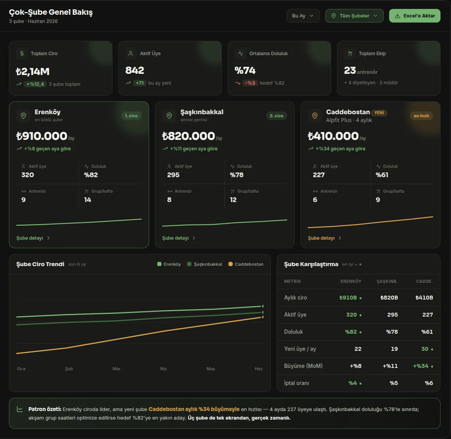Click the Erenköy location pin icon
451x439 pixels.
click(x=24, y=116)
